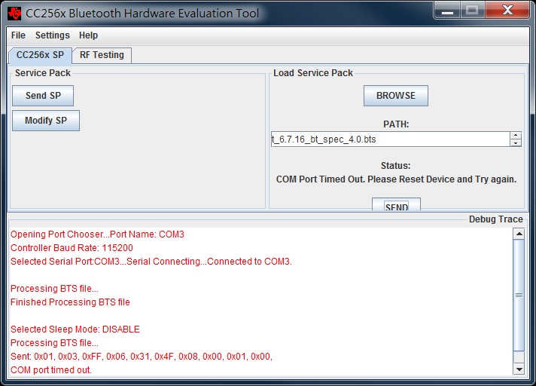Click the SEND button under Status
The height and width of the screenshot is (386, 536).
tap(397, 204)
